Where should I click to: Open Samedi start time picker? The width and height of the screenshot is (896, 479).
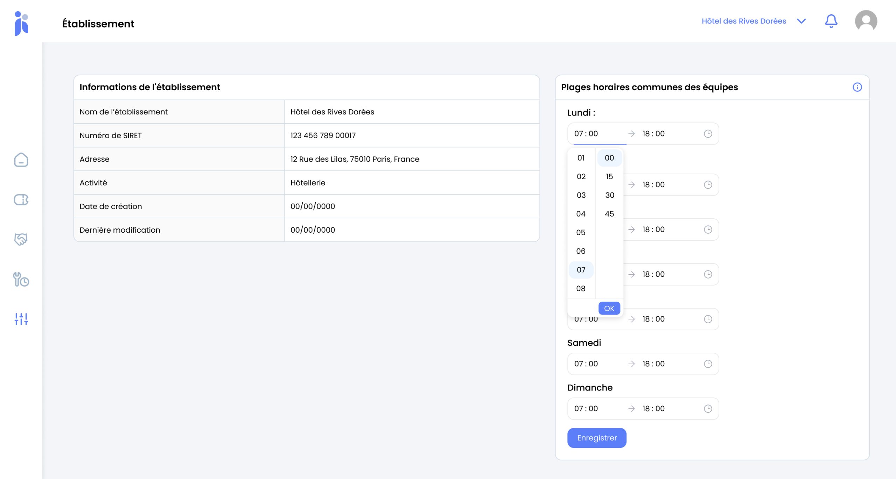click(586, 364)
